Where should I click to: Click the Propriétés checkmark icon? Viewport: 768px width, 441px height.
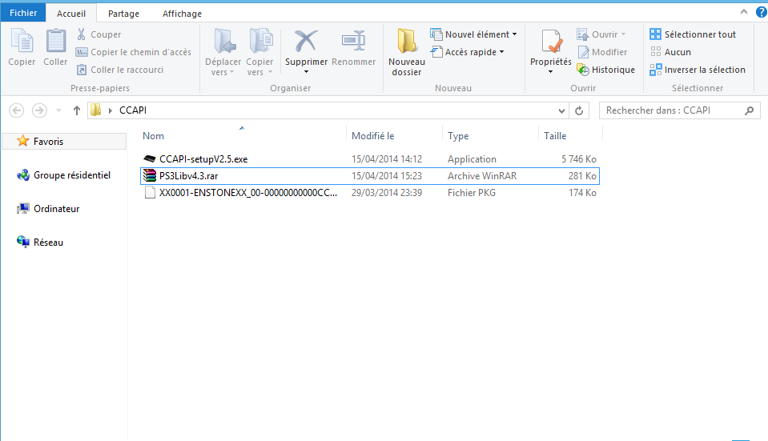(551, 41)
